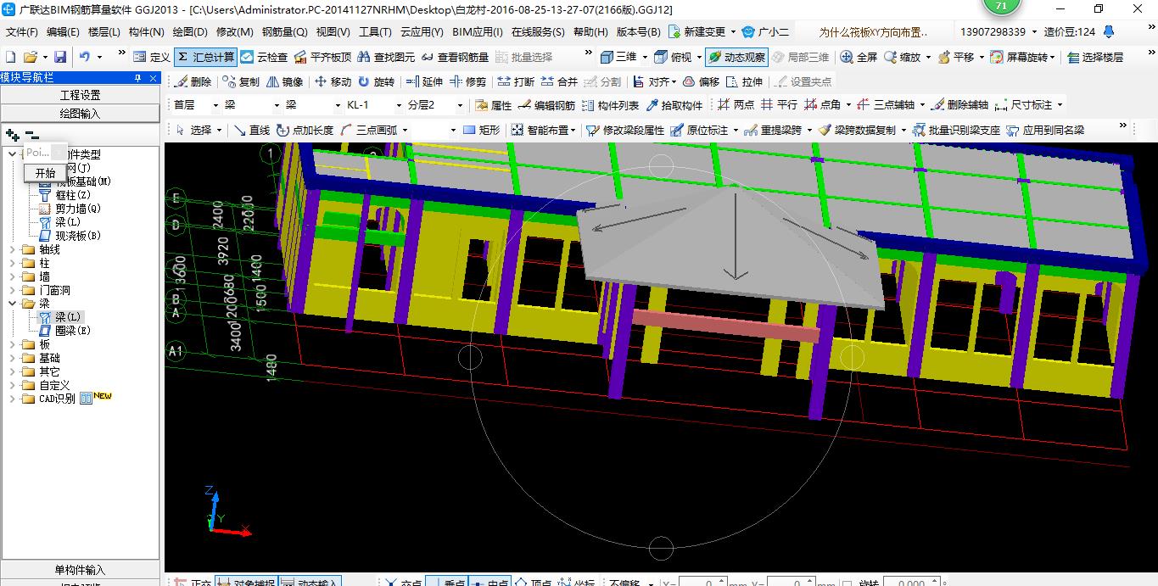Screen dimensions: 1158x586
Task: Draw 平行 parallel auxiliary axis
Action: point(779,105)
